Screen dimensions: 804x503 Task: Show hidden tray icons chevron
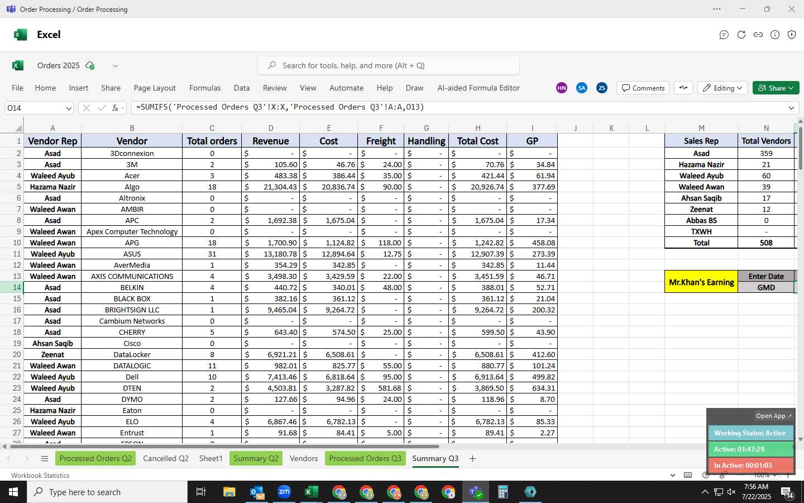(705, 492)
